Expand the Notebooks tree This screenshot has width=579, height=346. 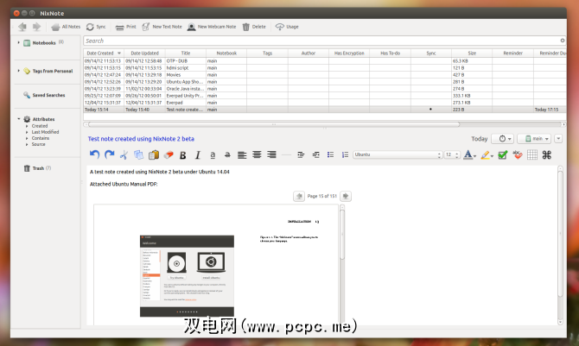point(19,42)
